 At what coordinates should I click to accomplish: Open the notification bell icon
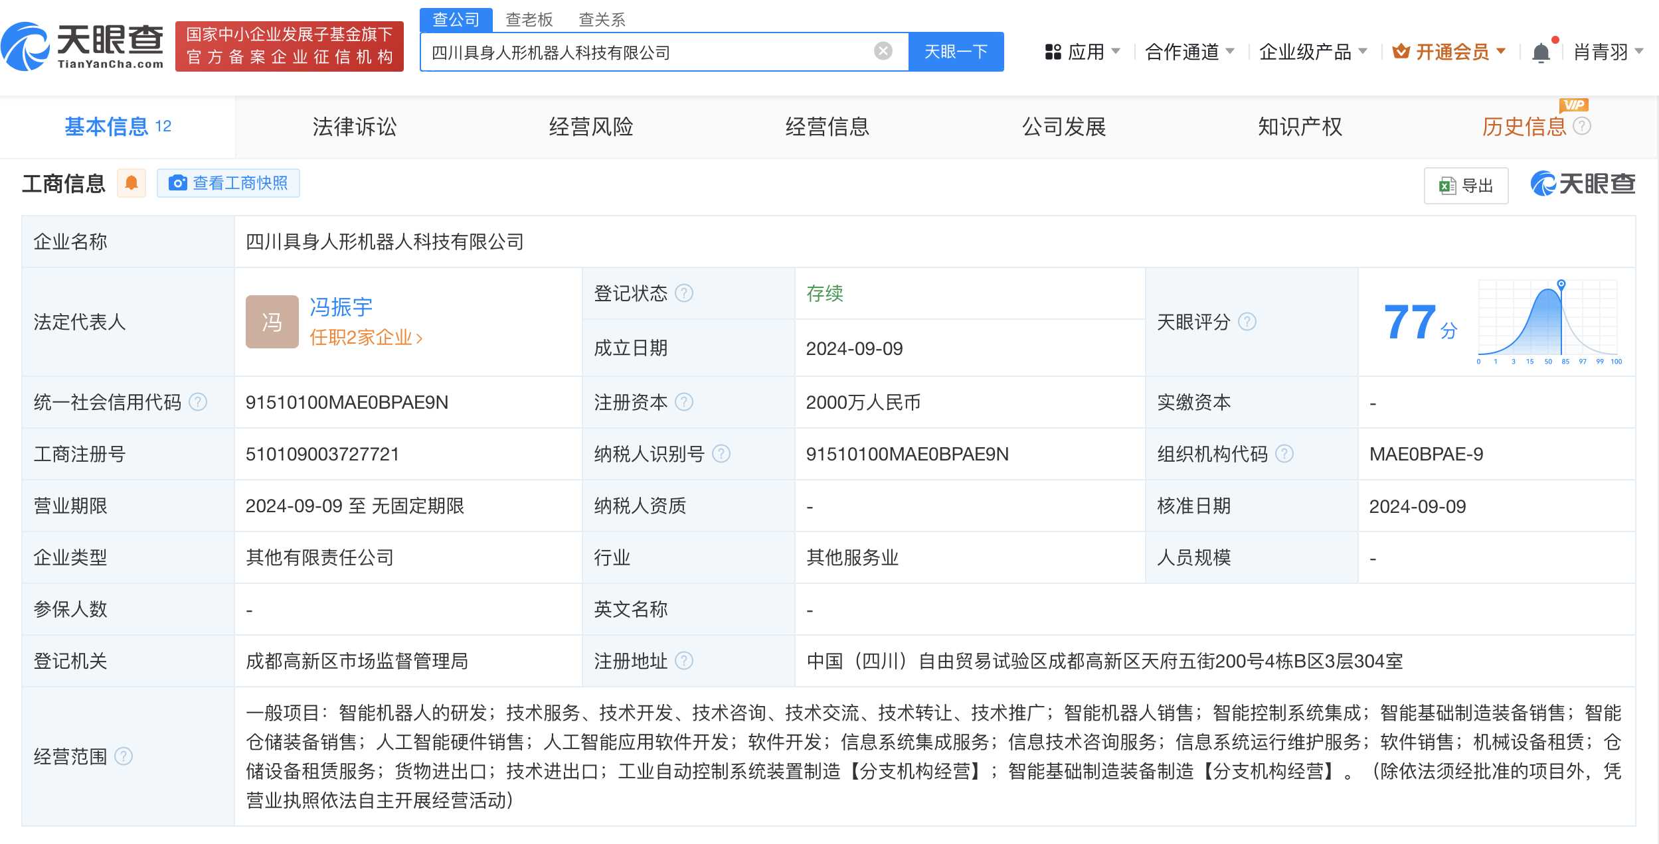click(x=1541, y=51)
